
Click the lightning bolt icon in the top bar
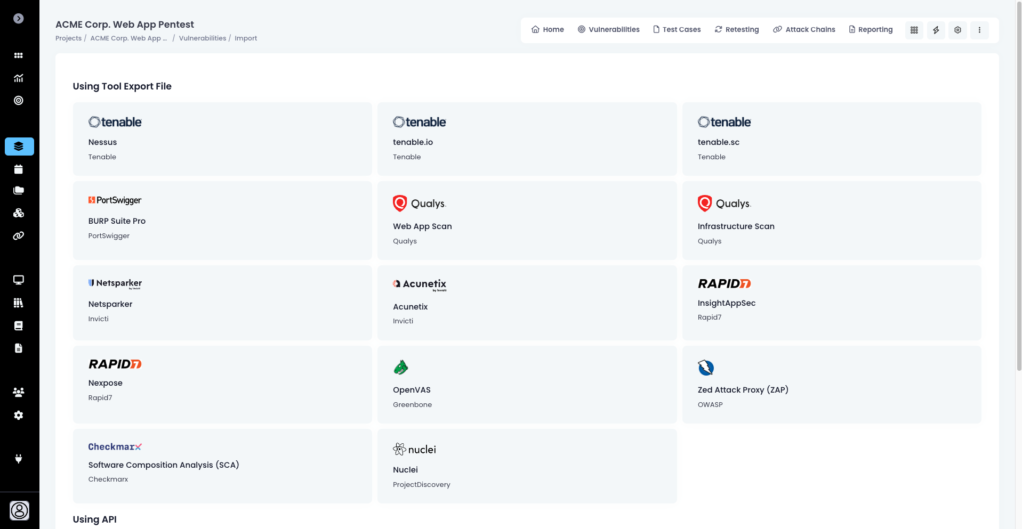tap(936, 30)
